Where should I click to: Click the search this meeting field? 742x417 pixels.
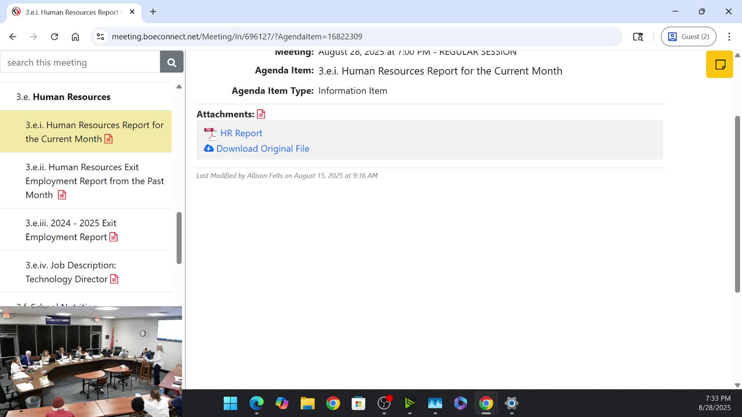(x=80, y=62)
